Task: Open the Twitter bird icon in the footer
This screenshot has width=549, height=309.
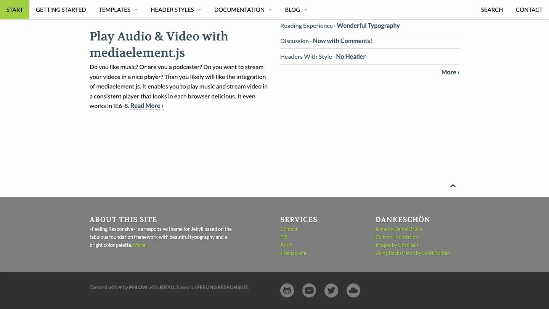Action: pyautogui.click(x=331, y=290)
